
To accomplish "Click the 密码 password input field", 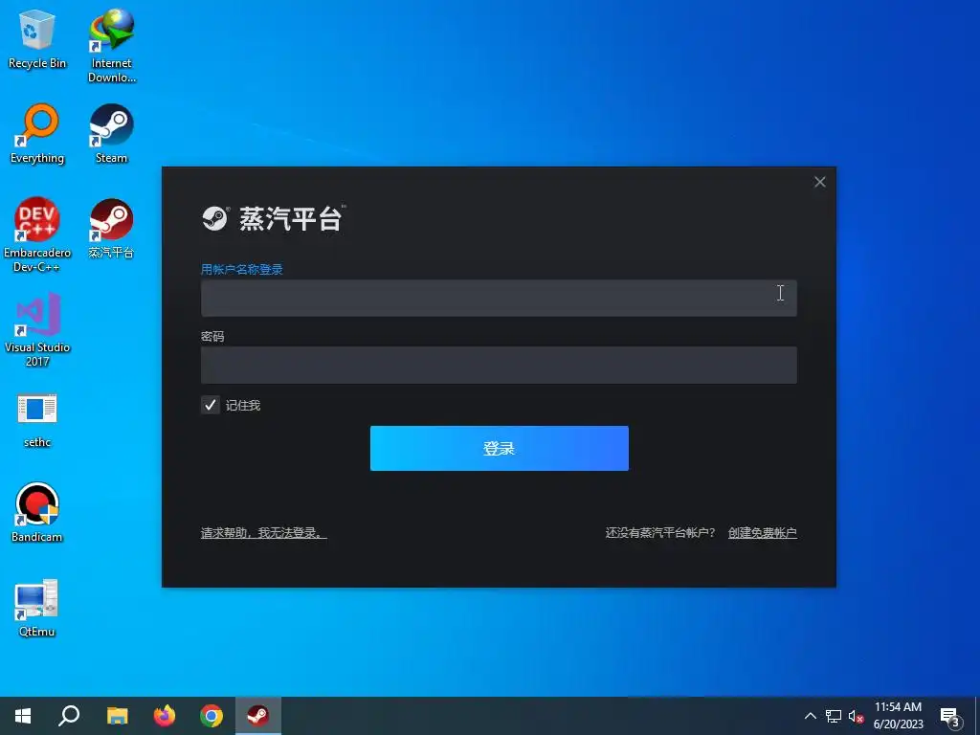I will (499, 365).
